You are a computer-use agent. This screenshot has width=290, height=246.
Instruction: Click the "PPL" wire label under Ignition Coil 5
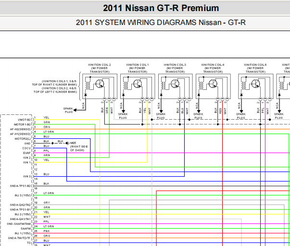tap(263, 111)
